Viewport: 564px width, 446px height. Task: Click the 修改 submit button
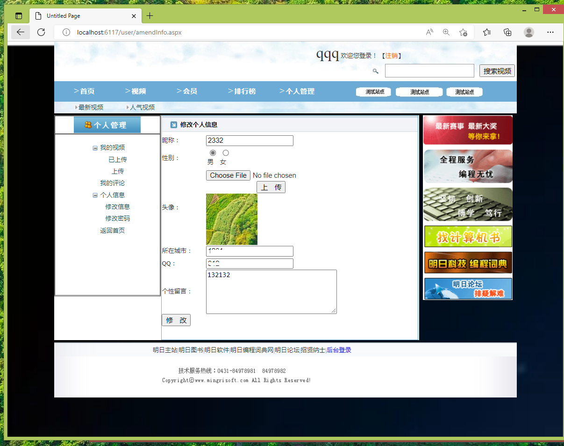(x=176, y=320)
